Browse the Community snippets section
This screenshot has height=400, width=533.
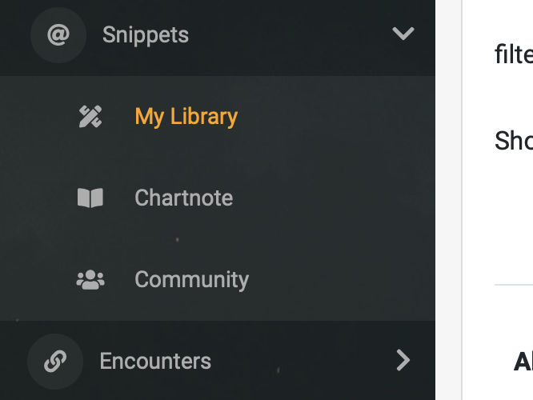point(192,280)
